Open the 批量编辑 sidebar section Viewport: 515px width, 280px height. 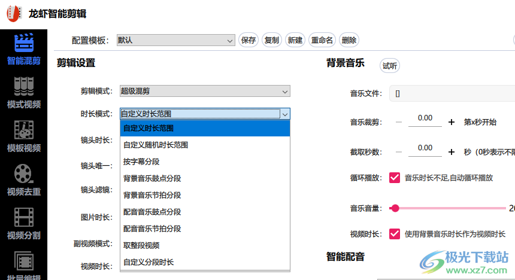pos(23,265)
